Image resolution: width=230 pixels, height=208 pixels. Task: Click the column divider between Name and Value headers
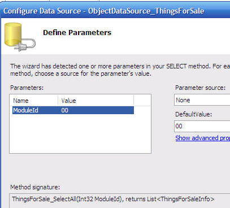pyautogui.click(x=58, y=101)
